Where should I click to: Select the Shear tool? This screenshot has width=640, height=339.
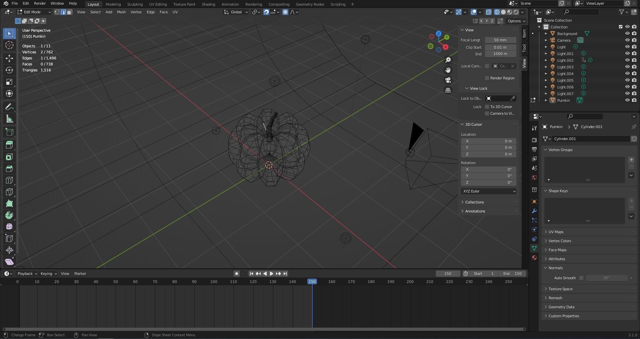[9, 262]
